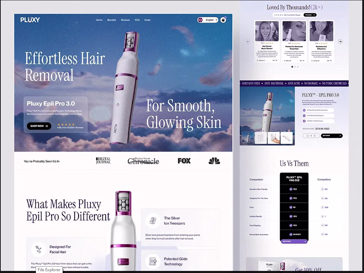Viewport: 364px width, 273px height.
Task: Click the BUY NOW button
Action: click(x=332, y=136)
